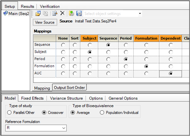Click the orange Formulation column header
Image resolution: width=190 pixels, height=136 pixels.
tap(146, 38)
